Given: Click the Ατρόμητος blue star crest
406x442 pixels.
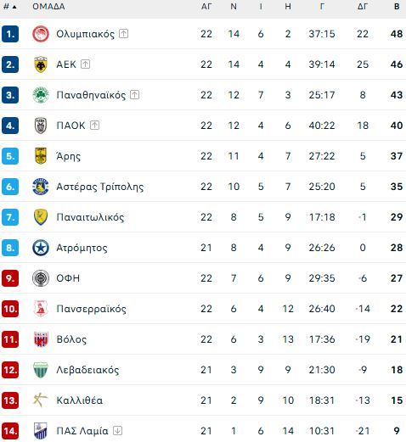Looking at the screenshot, I should click(41, 248).
